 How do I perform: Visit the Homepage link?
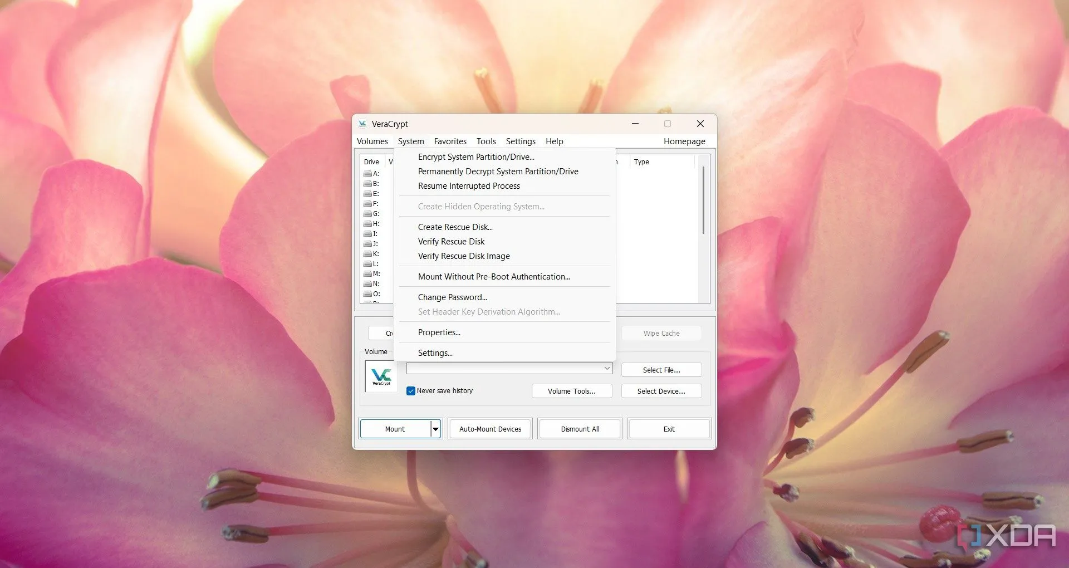(684, 141)
